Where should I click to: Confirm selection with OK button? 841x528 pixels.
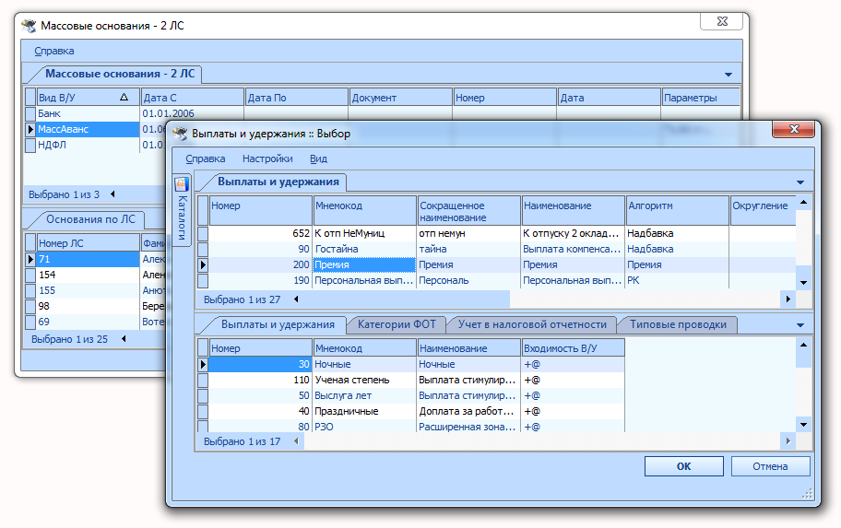coord(684,466)
